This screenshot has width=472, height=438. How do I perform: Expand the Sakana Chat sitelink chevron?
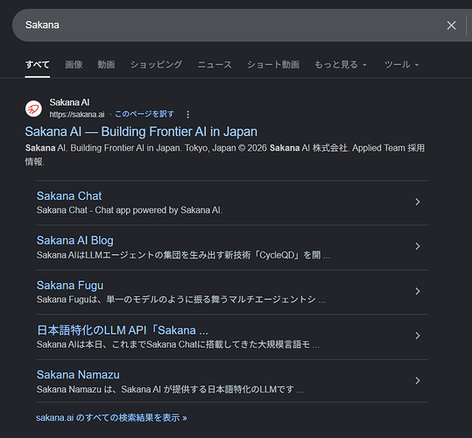pos(418,201)
